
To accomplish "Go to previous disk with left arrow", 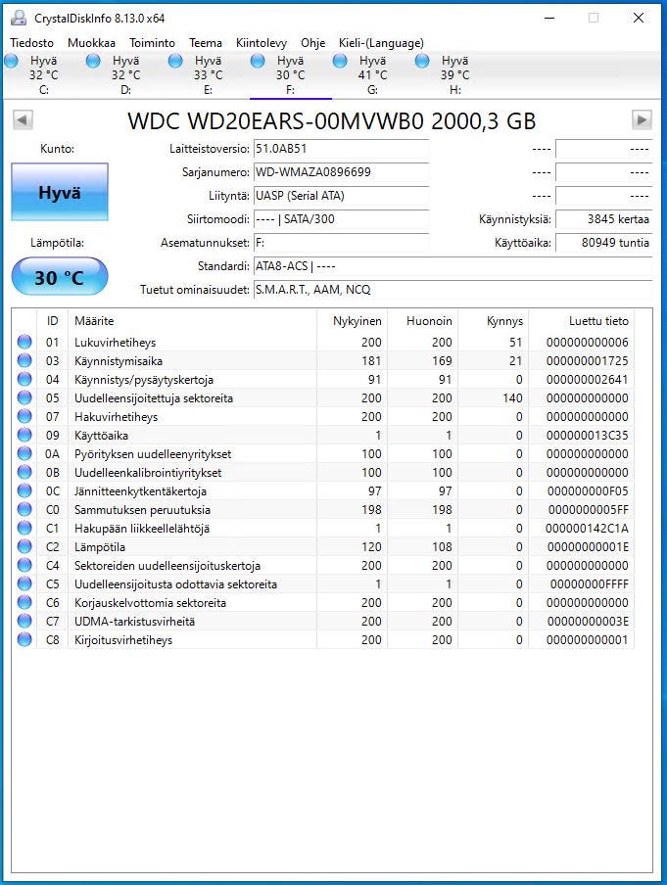I will click(23, 119).
